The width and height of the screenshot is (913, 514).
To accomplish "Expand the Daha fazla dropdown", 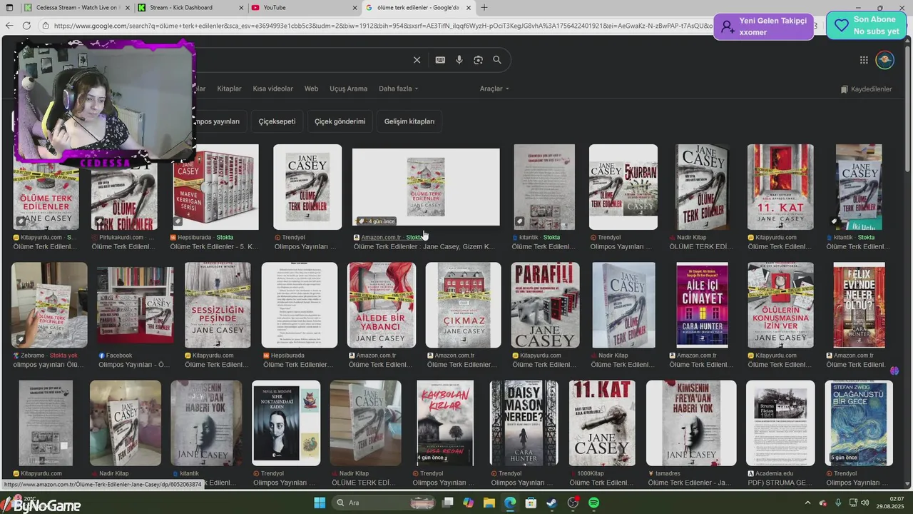I will pyautogui.click(x=398, y=89).
